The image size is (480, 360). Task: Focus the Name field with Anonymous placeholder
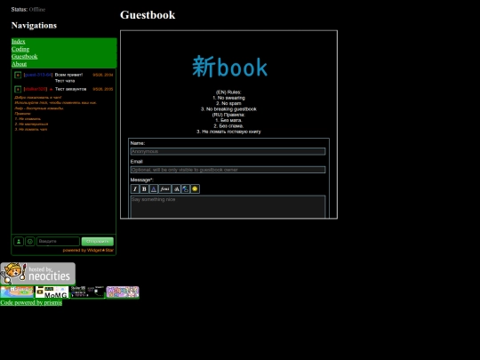pyautogui.click(x=228, y=151)
